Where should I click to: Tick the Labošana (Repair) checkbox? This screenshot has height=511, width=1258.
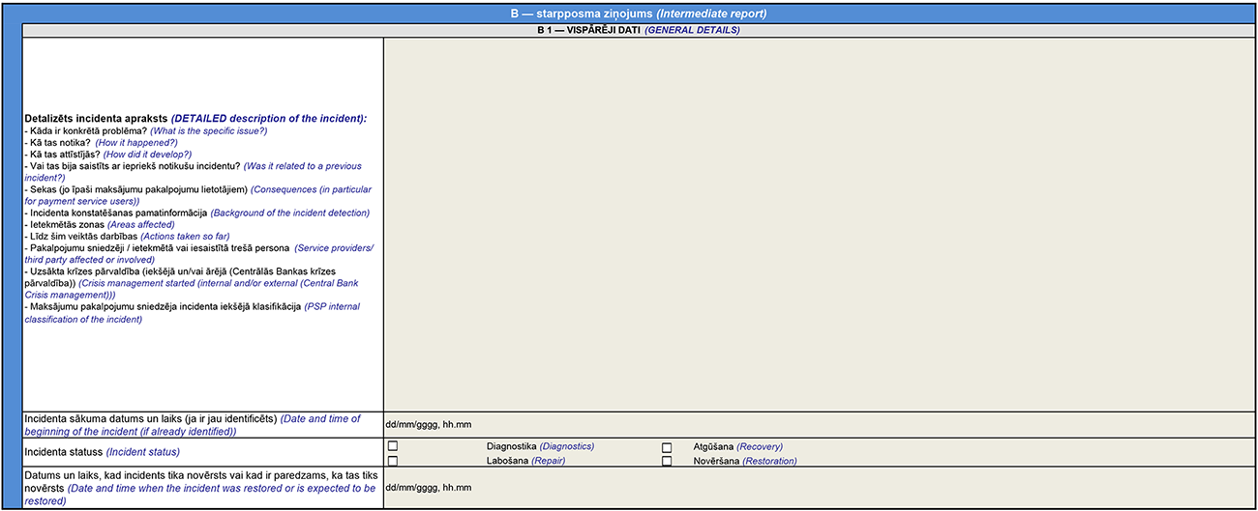[392, 461]
